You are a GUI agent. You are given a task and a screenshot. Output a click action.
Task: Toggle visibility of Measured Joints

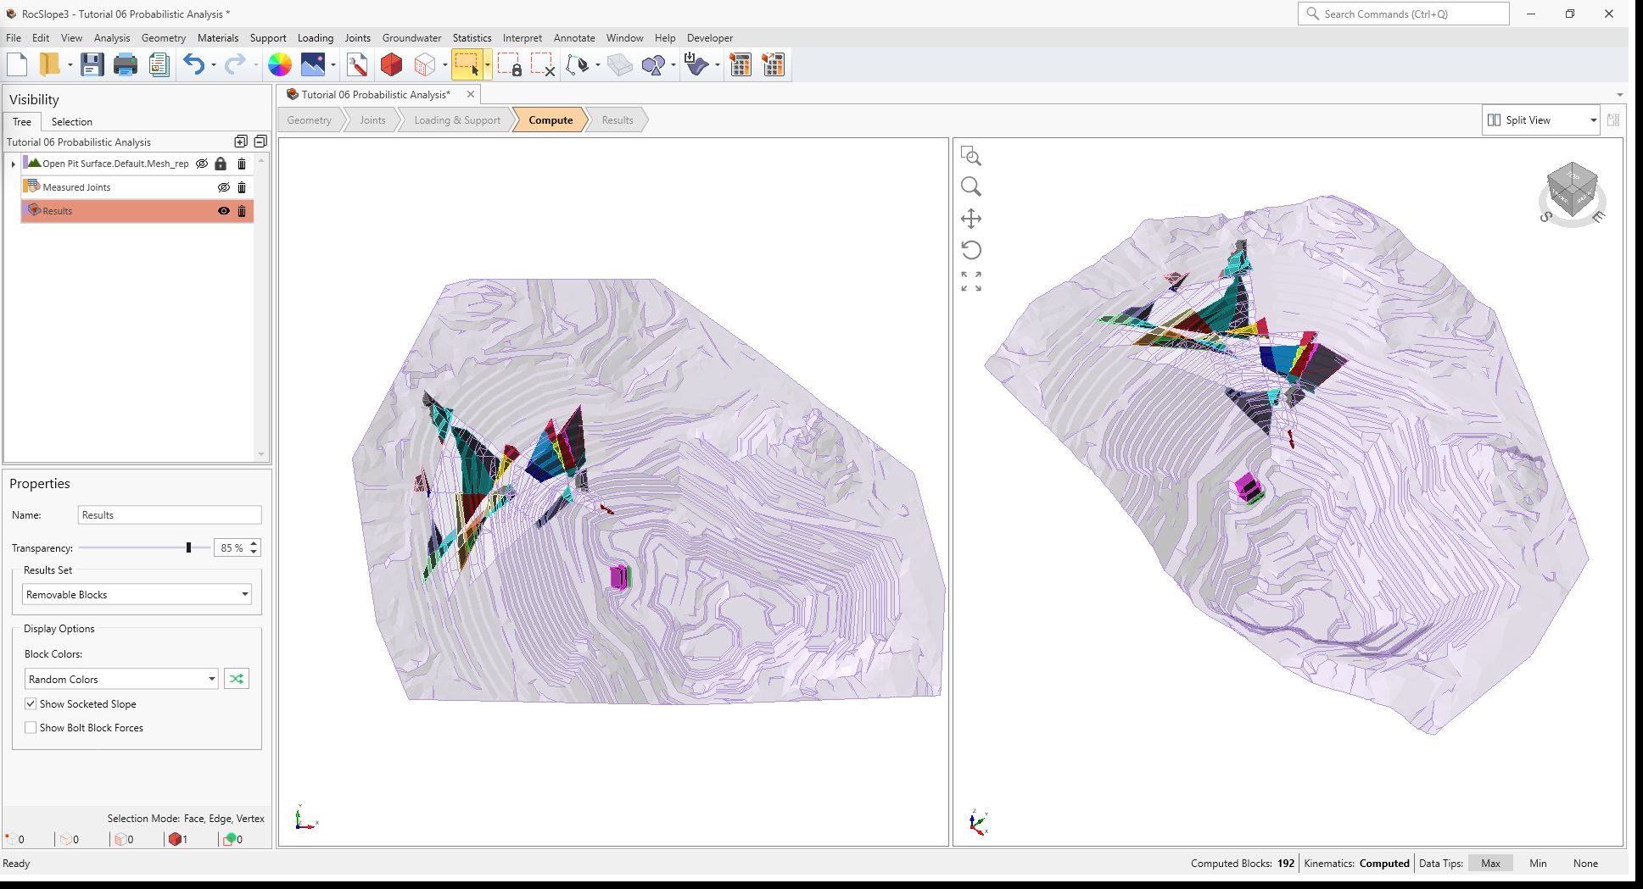tap(224, 187)
